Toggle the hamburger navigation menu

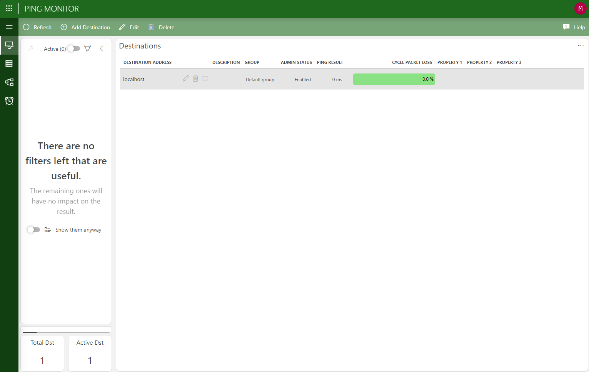(9, 27)
